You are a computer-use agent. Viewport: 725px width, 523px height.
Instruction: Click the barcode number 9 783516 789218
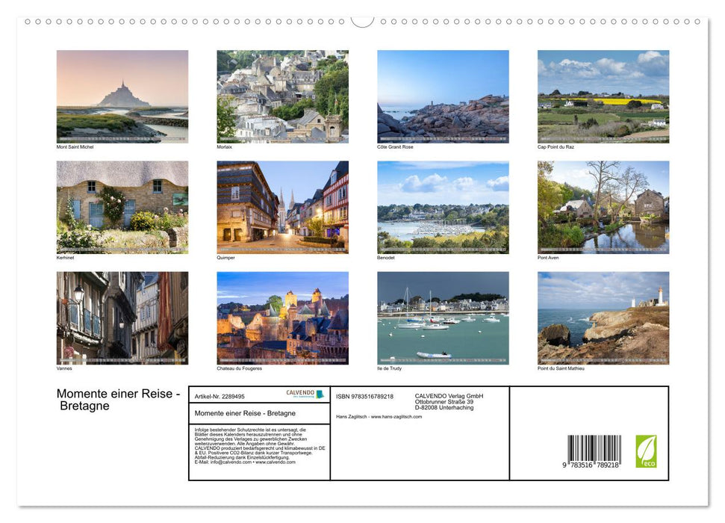coord(591,465)
